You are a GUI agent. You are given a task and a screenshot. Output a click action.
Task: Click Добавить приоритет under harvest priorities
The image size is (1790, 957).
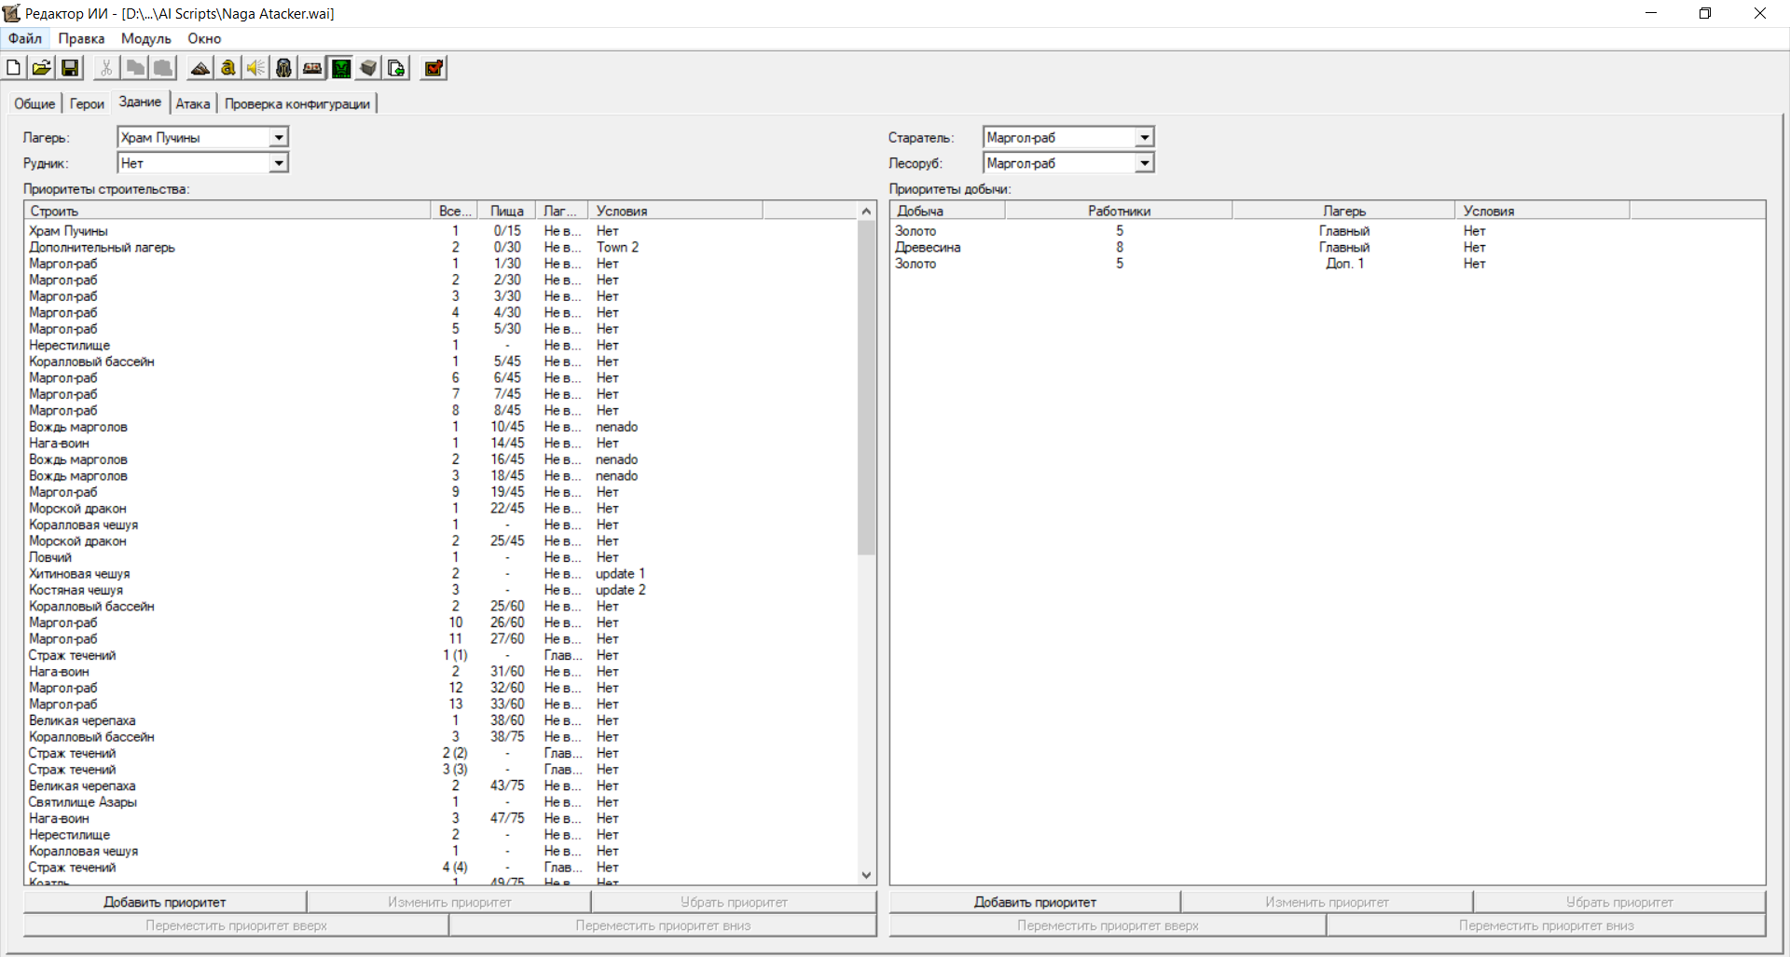pos(1035,902)
